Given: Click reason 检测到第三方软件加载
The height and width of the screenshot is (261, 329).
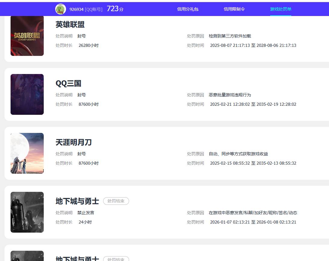Looking at the screenshot, I should tap(230, 36).
